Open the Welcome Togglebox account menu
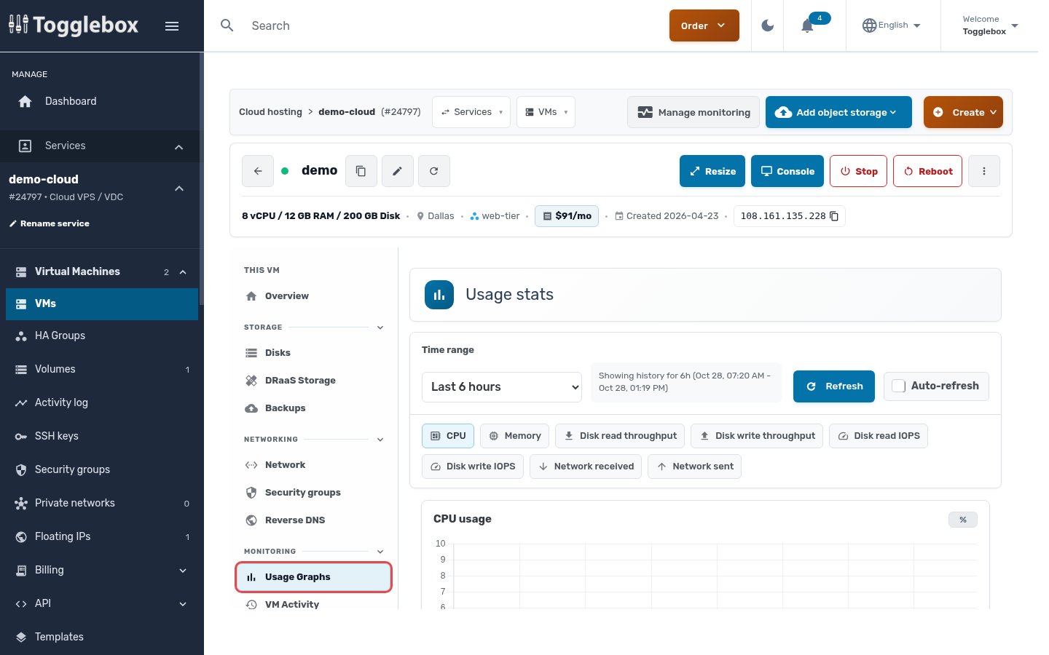Image resolution: width=1049 pixels, height=655 pixels. (x=989, y=25)
